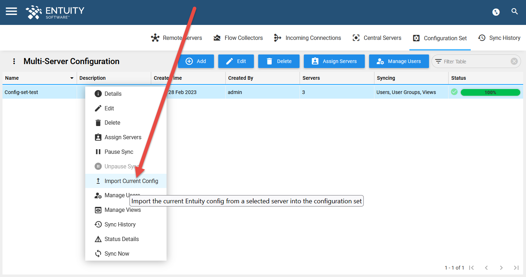Click the Add button
Viewport: 526px width, 277px height.
click(x=196, y=61)
